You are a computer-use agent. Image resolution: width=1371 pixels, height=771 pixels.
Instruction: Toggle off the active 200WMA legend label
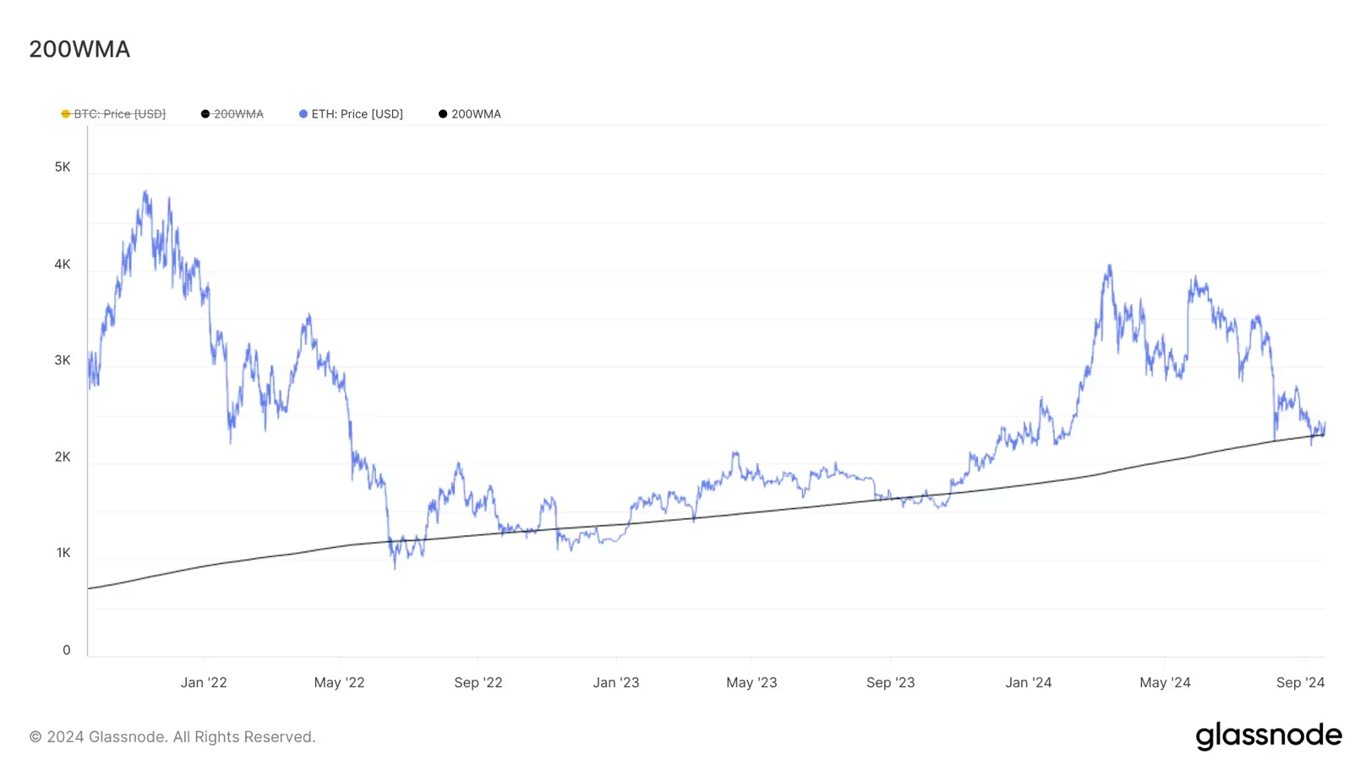476,114
